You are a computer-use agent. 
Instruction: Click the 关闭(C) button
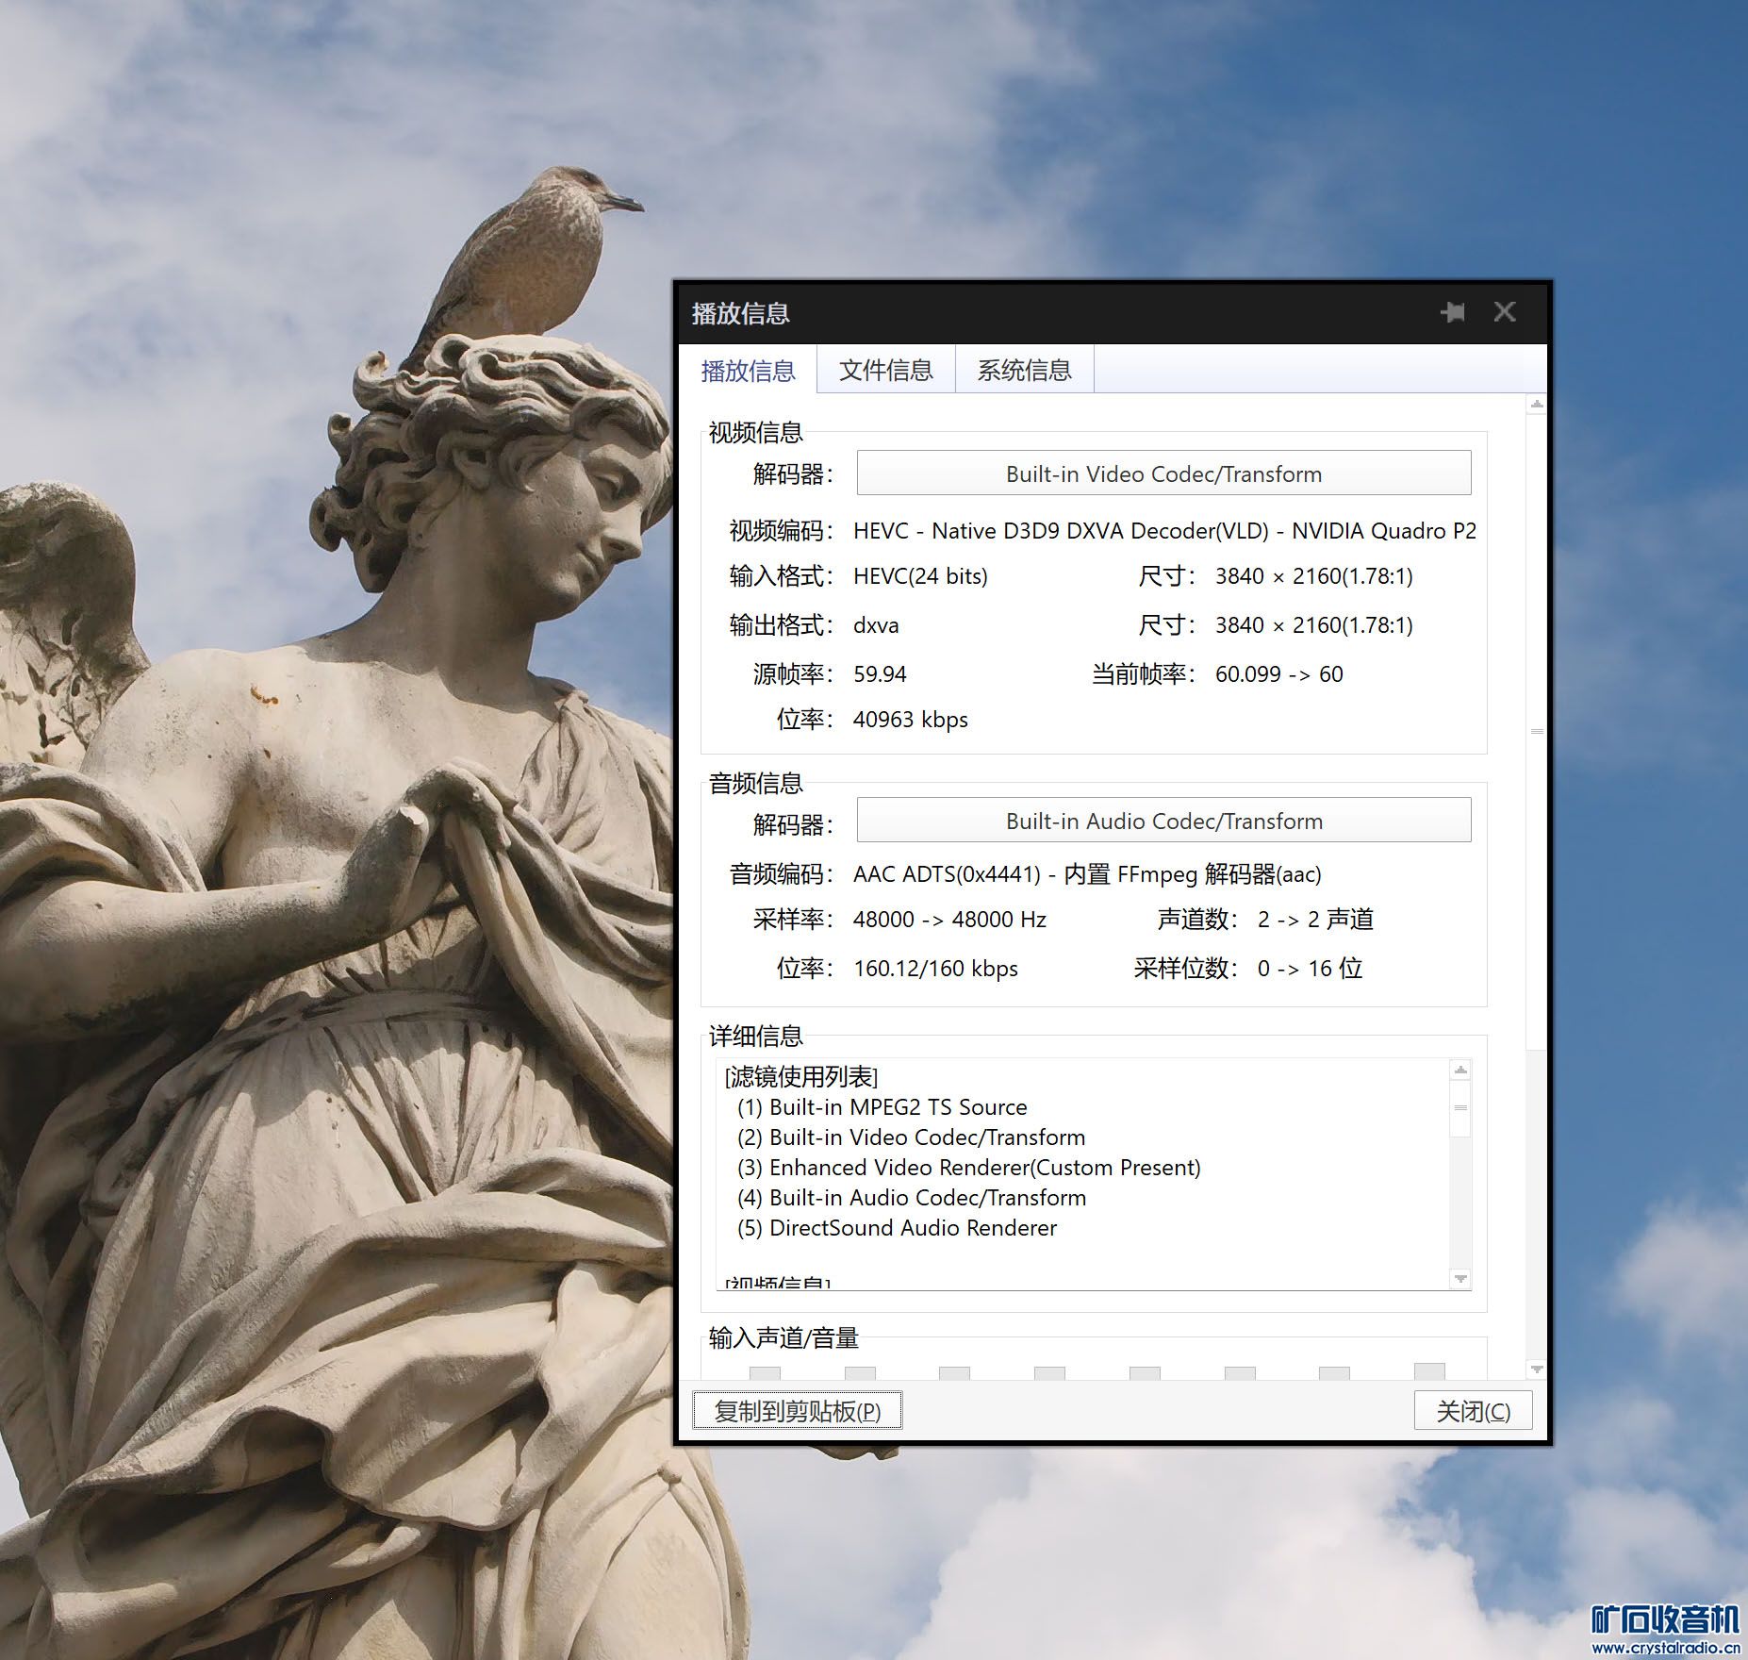1472,1411
